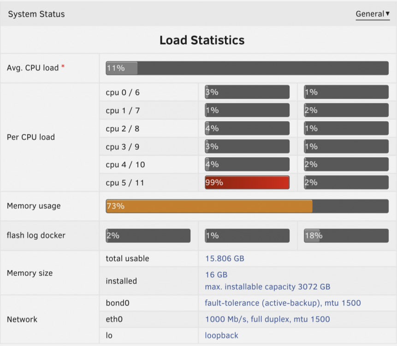The image size is (397, 346).
Task: Click the cpu 4 / 10 row label
Action: pyautogui.click(x=125, y=165)
